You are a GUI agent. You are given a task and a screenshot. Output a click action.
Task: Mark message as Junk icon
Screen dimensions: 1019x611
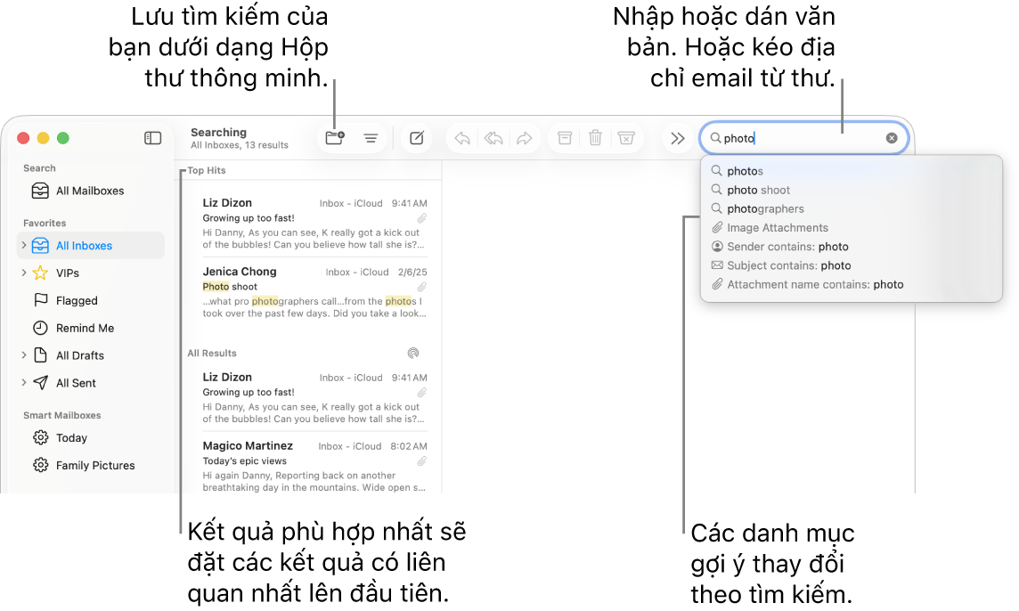pos(626,138)
